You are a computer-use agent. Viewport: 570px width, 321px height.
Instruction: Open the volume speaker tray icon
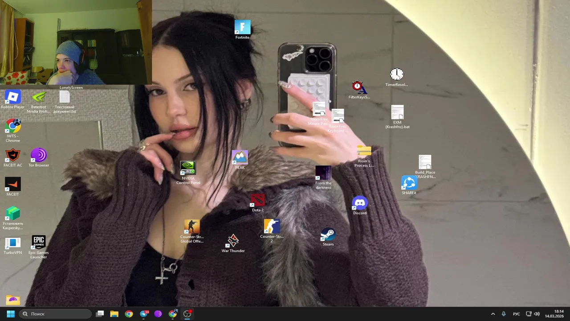click(537, 314)
